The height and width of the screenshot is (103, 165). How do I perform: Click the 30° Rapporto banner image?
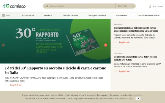click(x=55, y=41)
